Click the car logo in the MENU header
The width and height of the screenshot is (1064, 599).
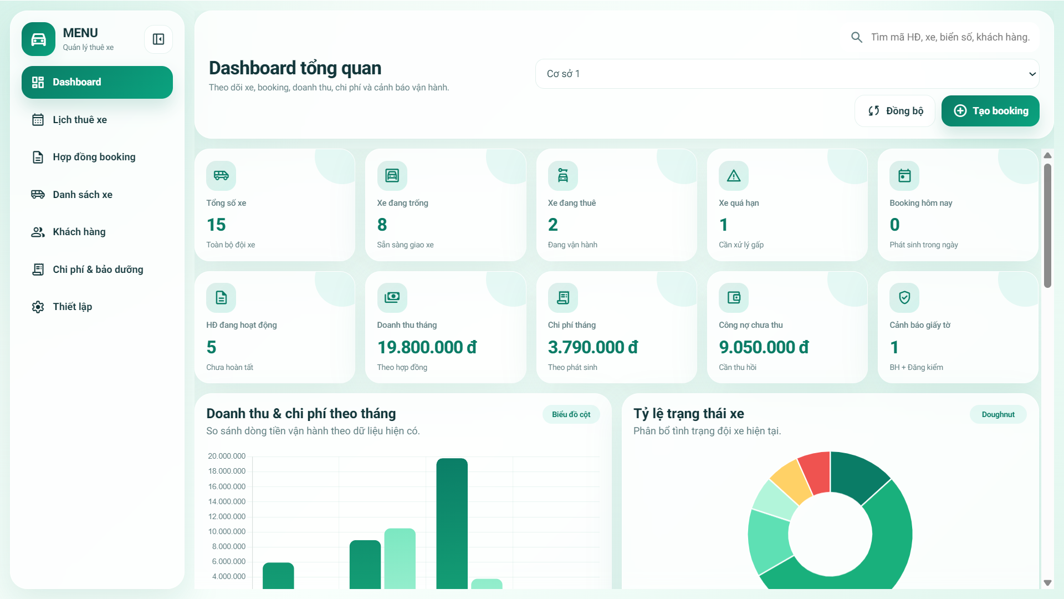click(38, 39)
